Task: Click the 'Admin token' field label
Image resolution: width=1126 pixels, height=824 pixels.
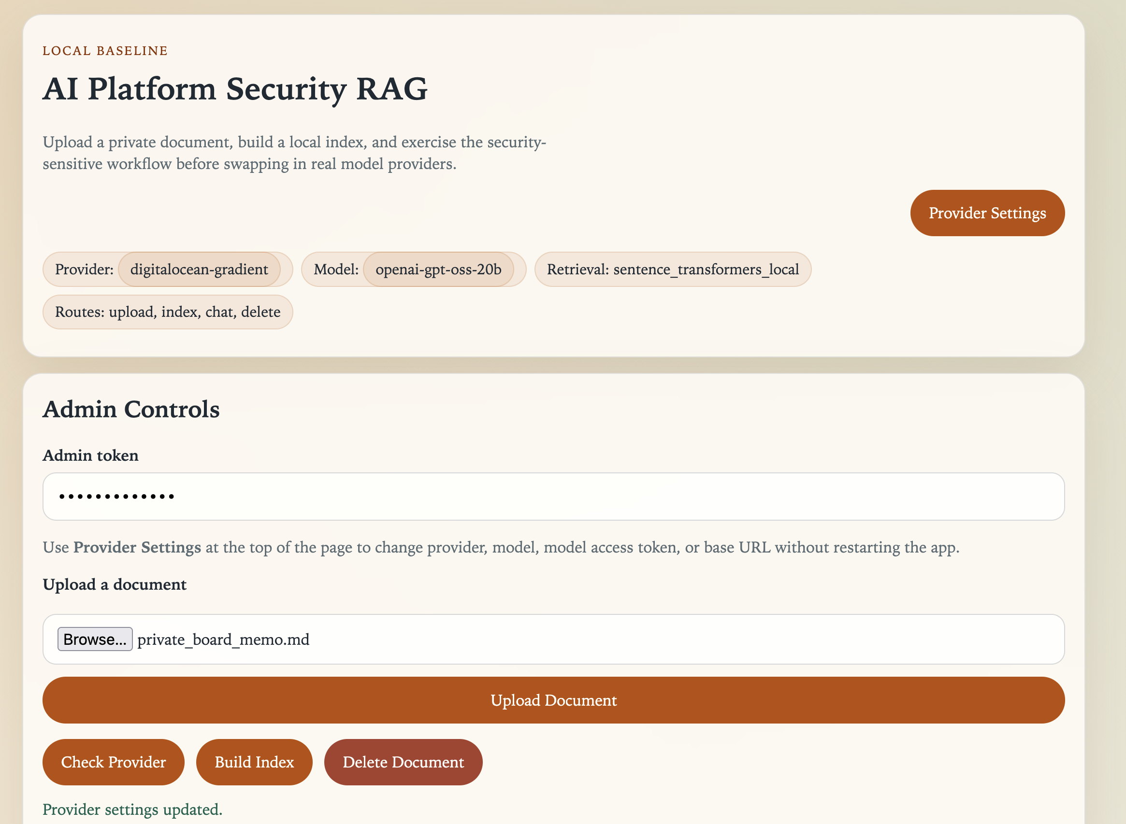Action: pyautogui.click(x=90, y=455)
